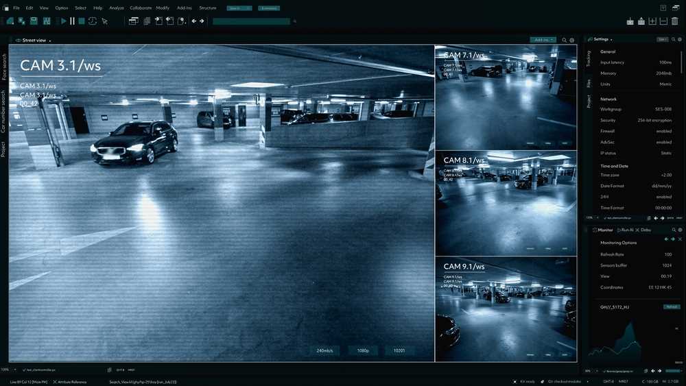The width and height of the screenshot is (686, 386).
Task: Expand the Street view dropdown
Action: 50,40
